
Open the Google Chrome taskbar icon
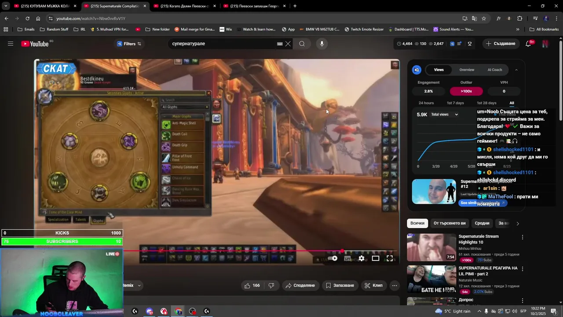pyautogui.click(x=178, y=311)
